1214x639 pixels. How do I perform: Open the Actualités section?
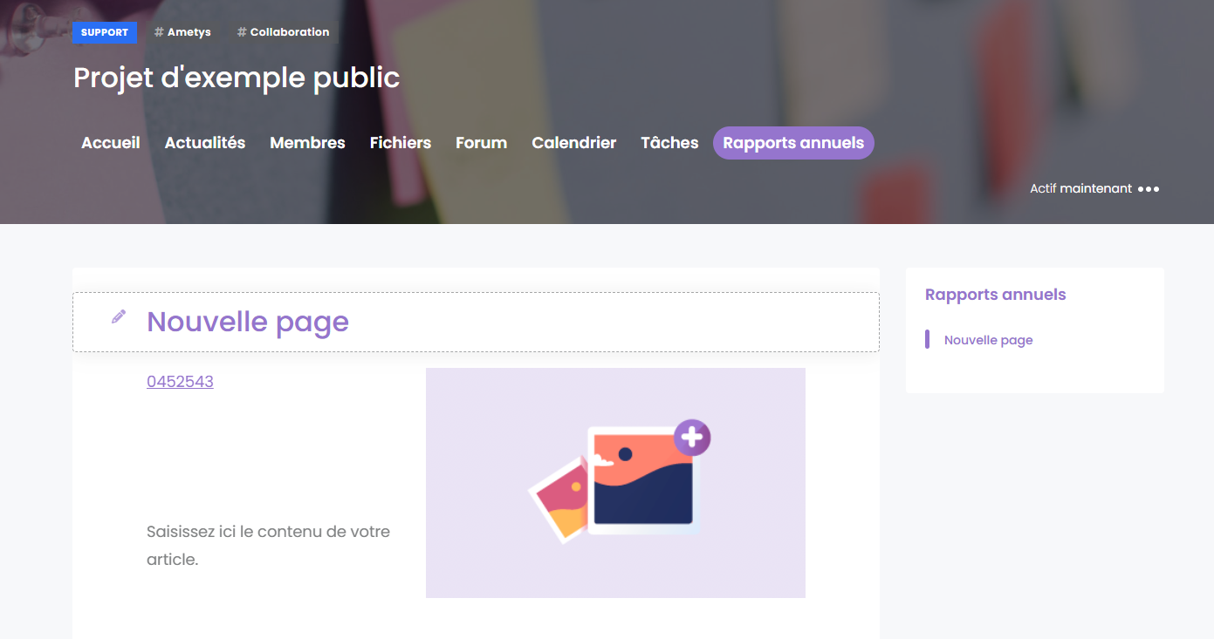tap(205, 143)
